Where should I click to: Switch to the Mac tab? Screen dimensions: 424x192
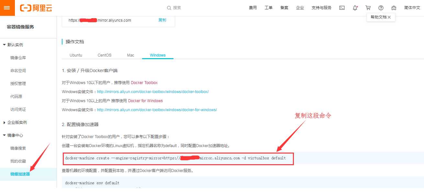pos(130,55)
